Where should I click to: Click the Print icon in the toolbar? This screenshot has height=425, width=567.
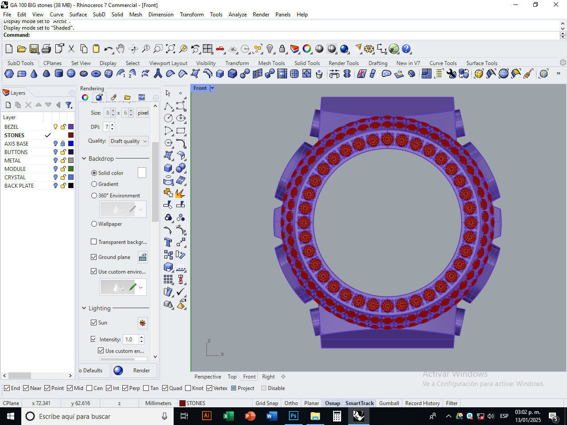click(46, 49)
